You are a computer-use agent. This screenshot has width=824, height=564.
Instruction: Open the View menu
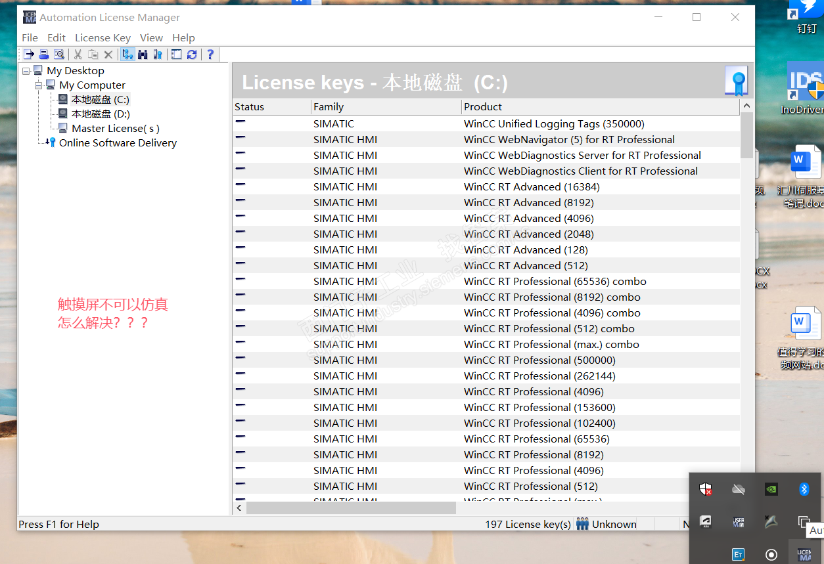151,37
